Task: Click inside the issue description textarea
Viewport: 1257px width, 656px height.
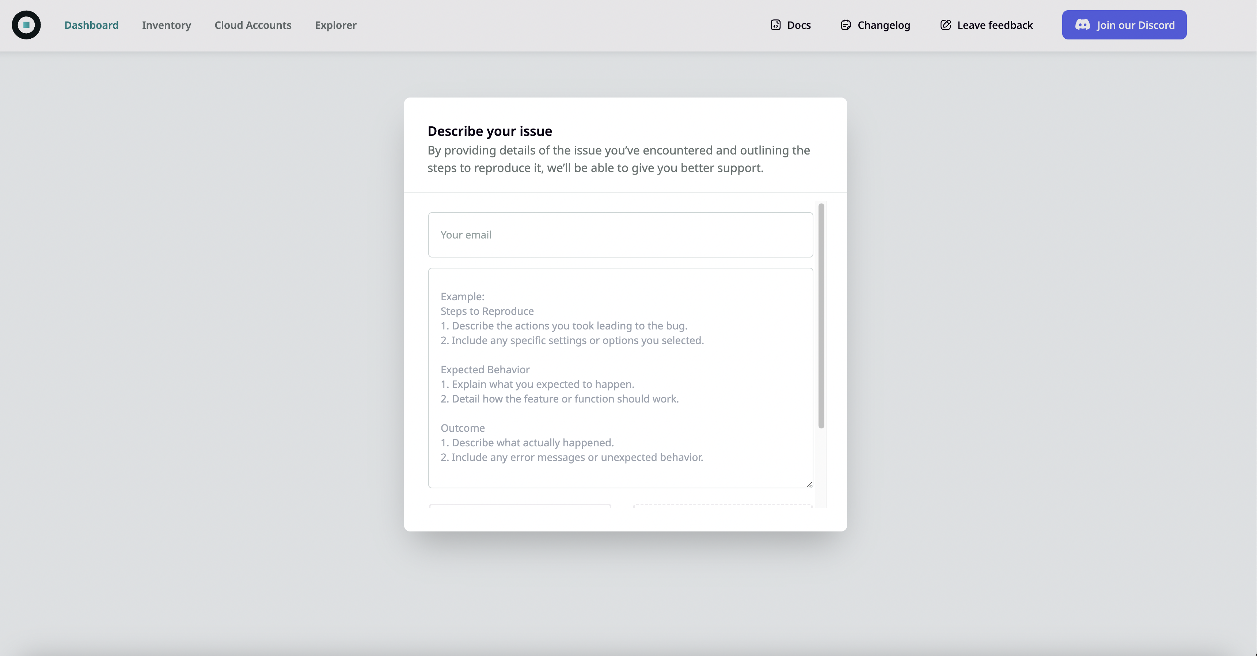Action: (x=620, y=375)
